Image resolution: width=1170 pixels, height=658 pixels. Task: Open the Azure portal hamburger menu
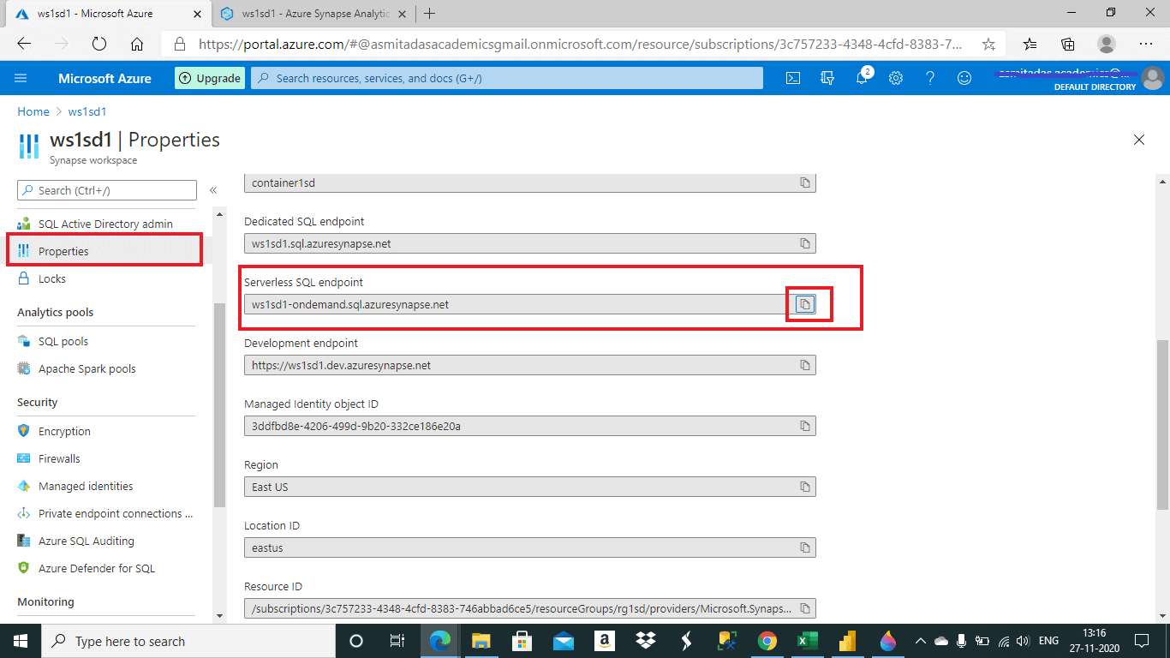21,78
